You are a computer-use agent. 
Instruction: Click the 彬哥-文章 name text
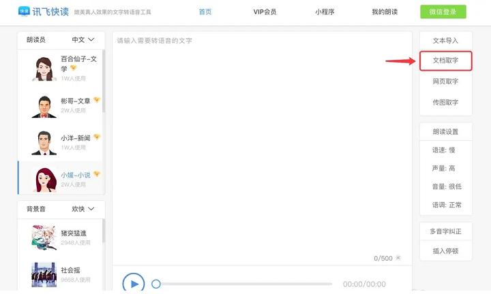[x=76, y=101]
